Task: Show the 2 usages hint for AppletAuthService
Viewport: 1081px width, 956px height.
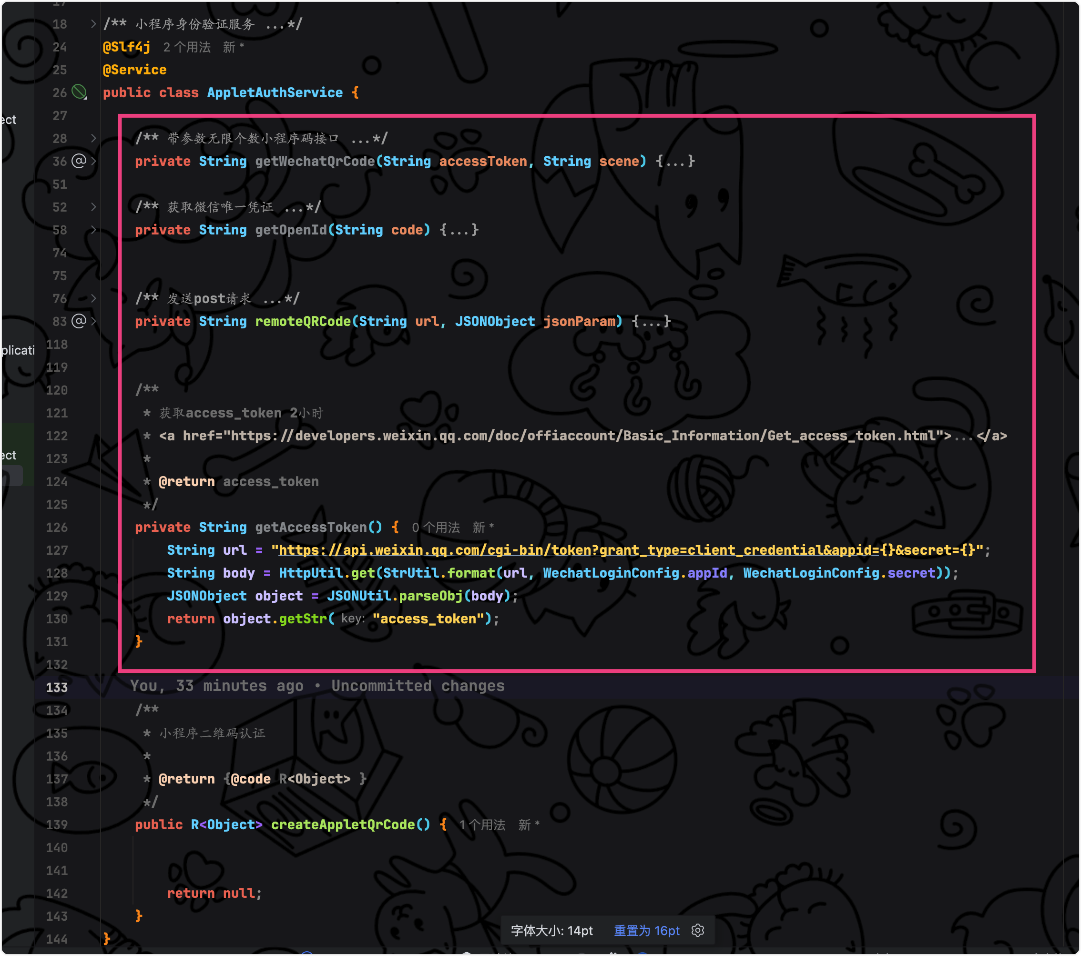Action: click(187, 47)
